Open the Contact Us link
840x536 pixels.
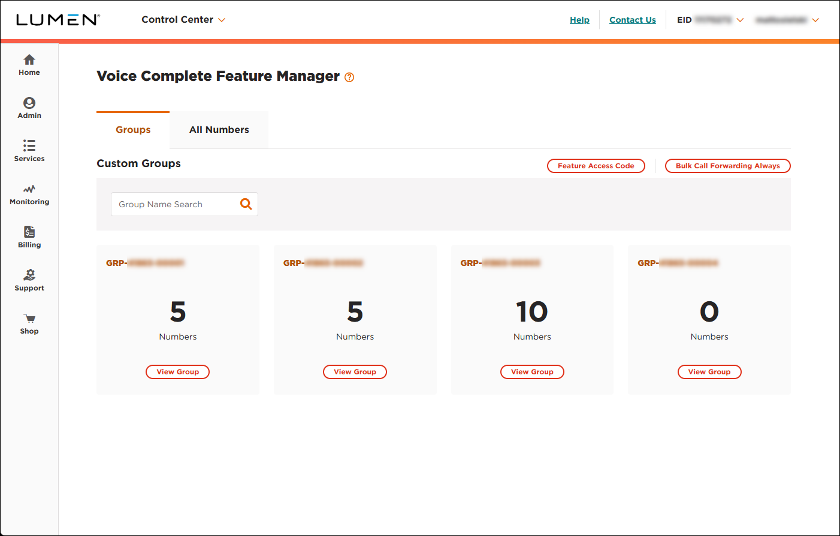point(632,20)
